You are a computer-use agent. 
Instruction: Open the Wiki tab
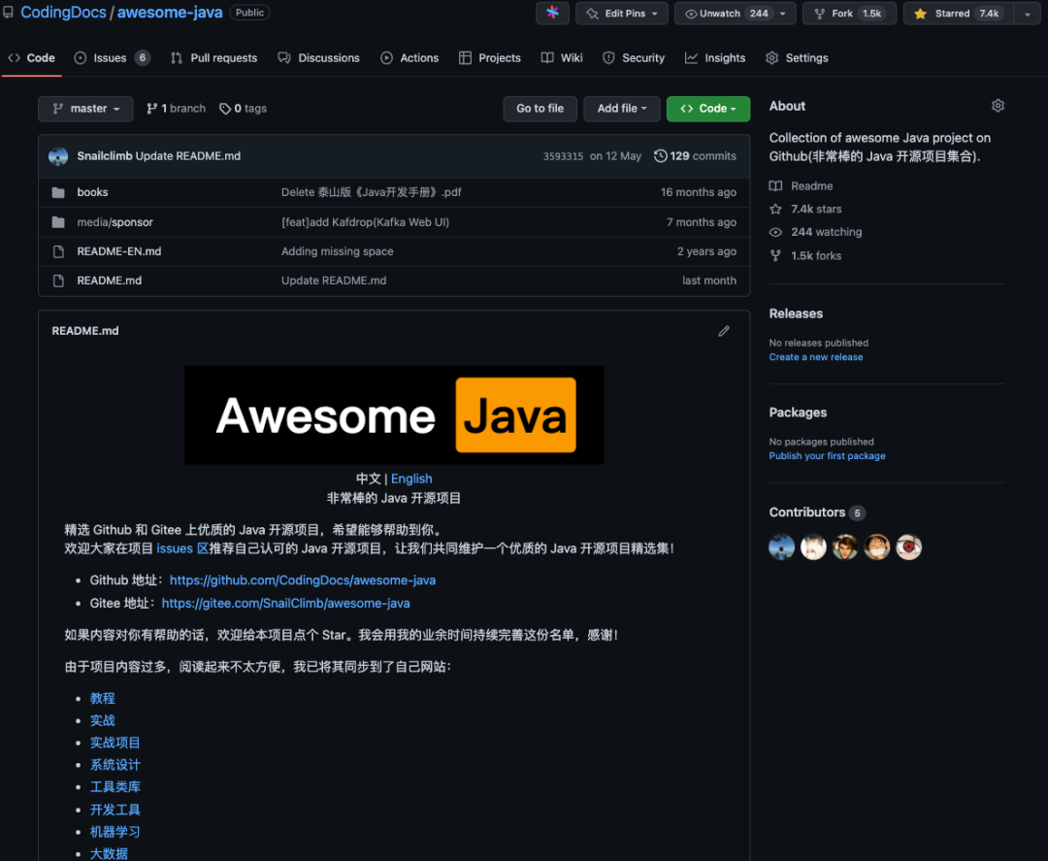point(562,58)
